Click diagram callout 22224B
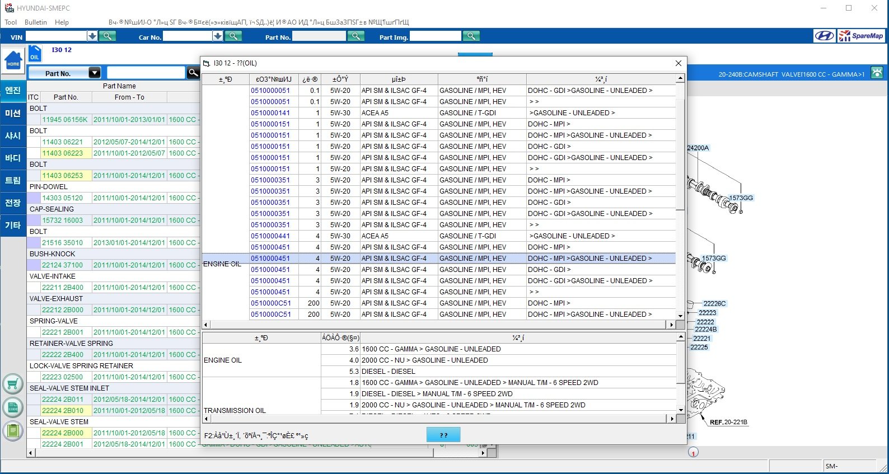Viewport: 889px width, 474px height. click(x=706, y=330)
